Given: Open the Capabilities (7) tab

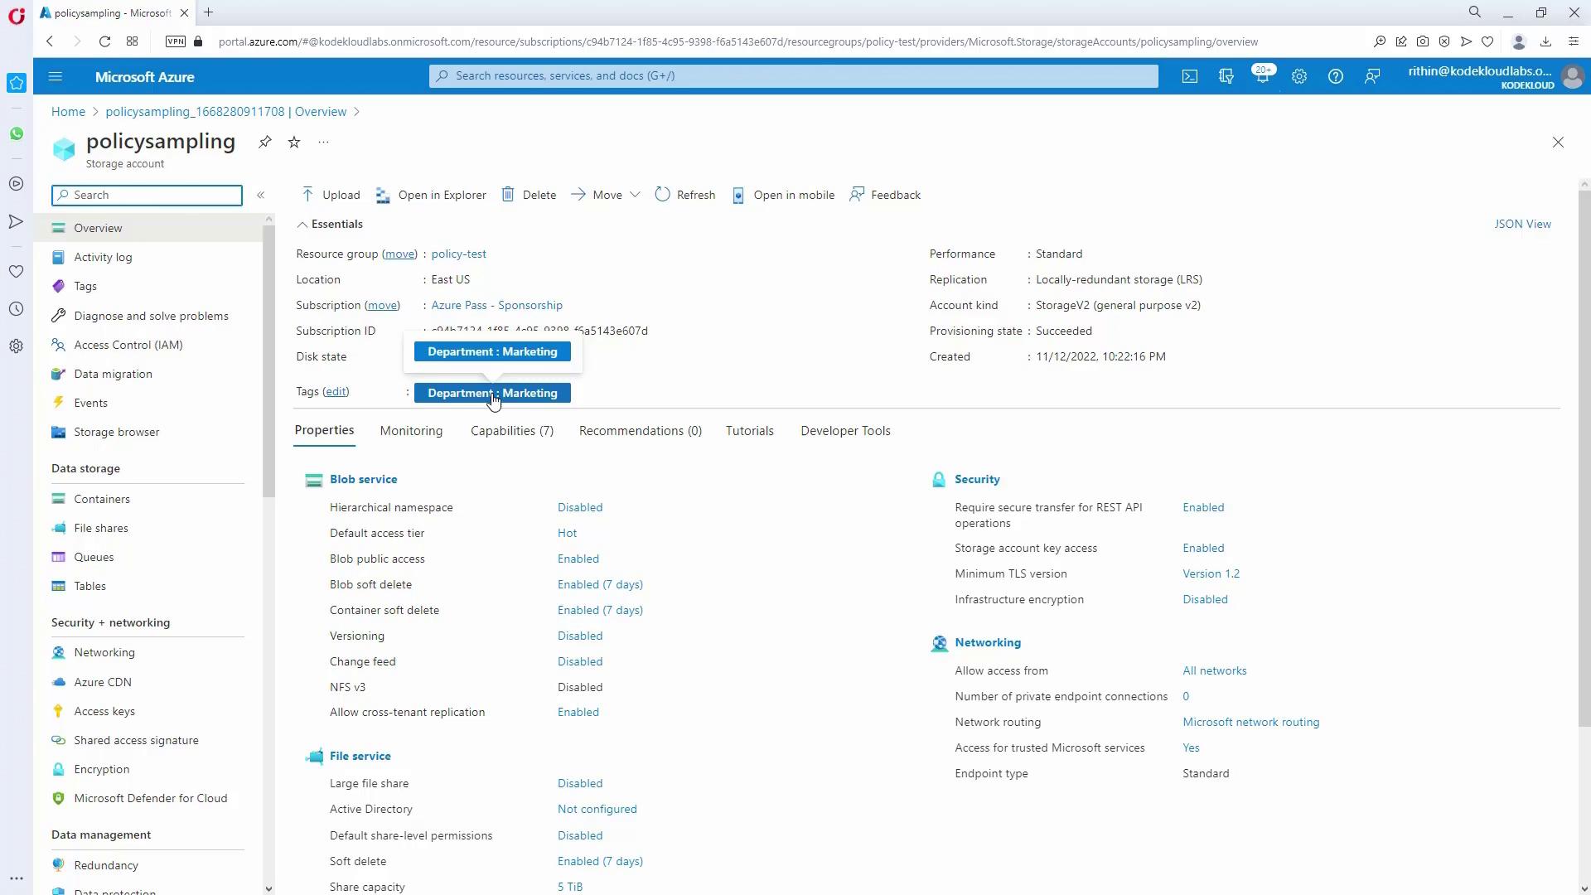Looking at the screenshot, I should click(512, 431).
